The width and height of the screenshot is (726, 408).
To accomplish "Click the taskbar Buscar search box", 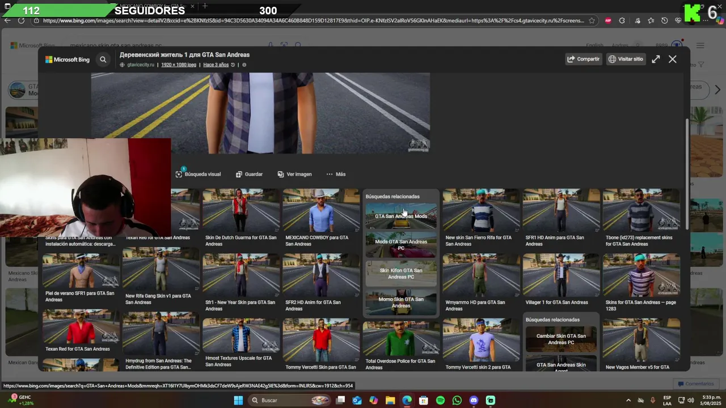I will [x=290, y=401].
